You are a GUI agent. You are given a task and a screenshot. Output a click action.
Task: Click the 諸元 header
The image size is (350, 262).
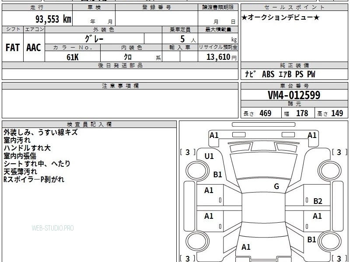pyautogui.click(x=294, y=104)
